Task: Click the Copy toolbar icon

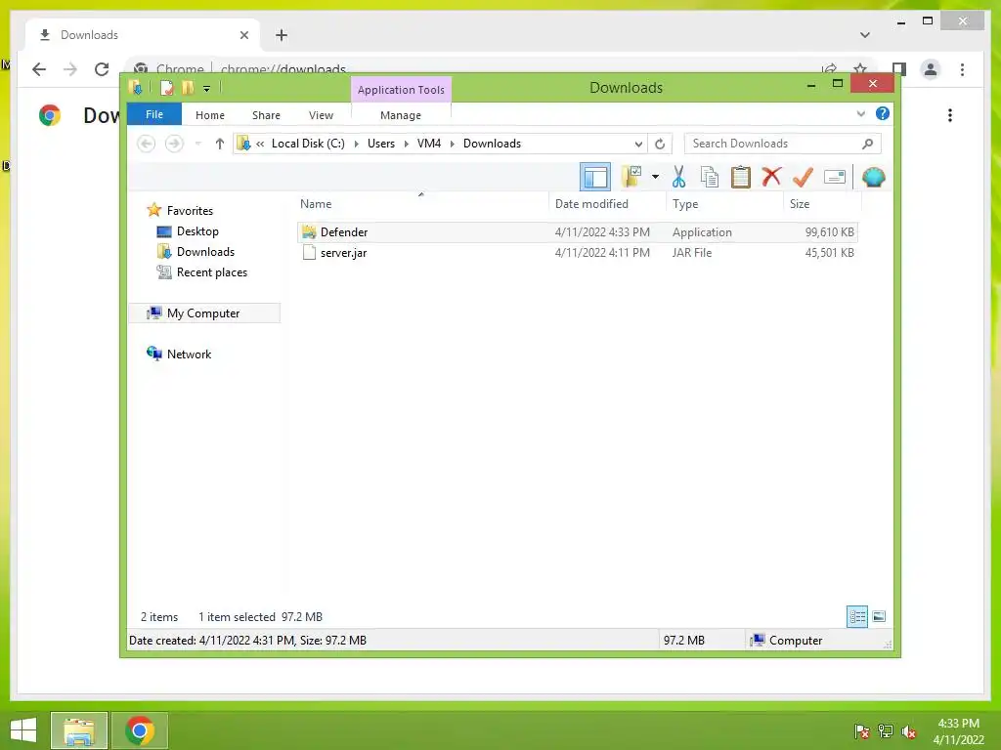Action: 710,177
